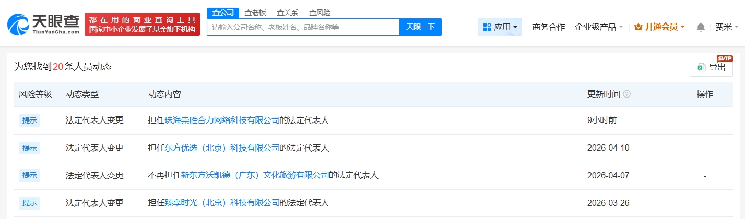Open the notification bell
The image size is (745, 219).
pyautogui.click(x=701, y=27)
